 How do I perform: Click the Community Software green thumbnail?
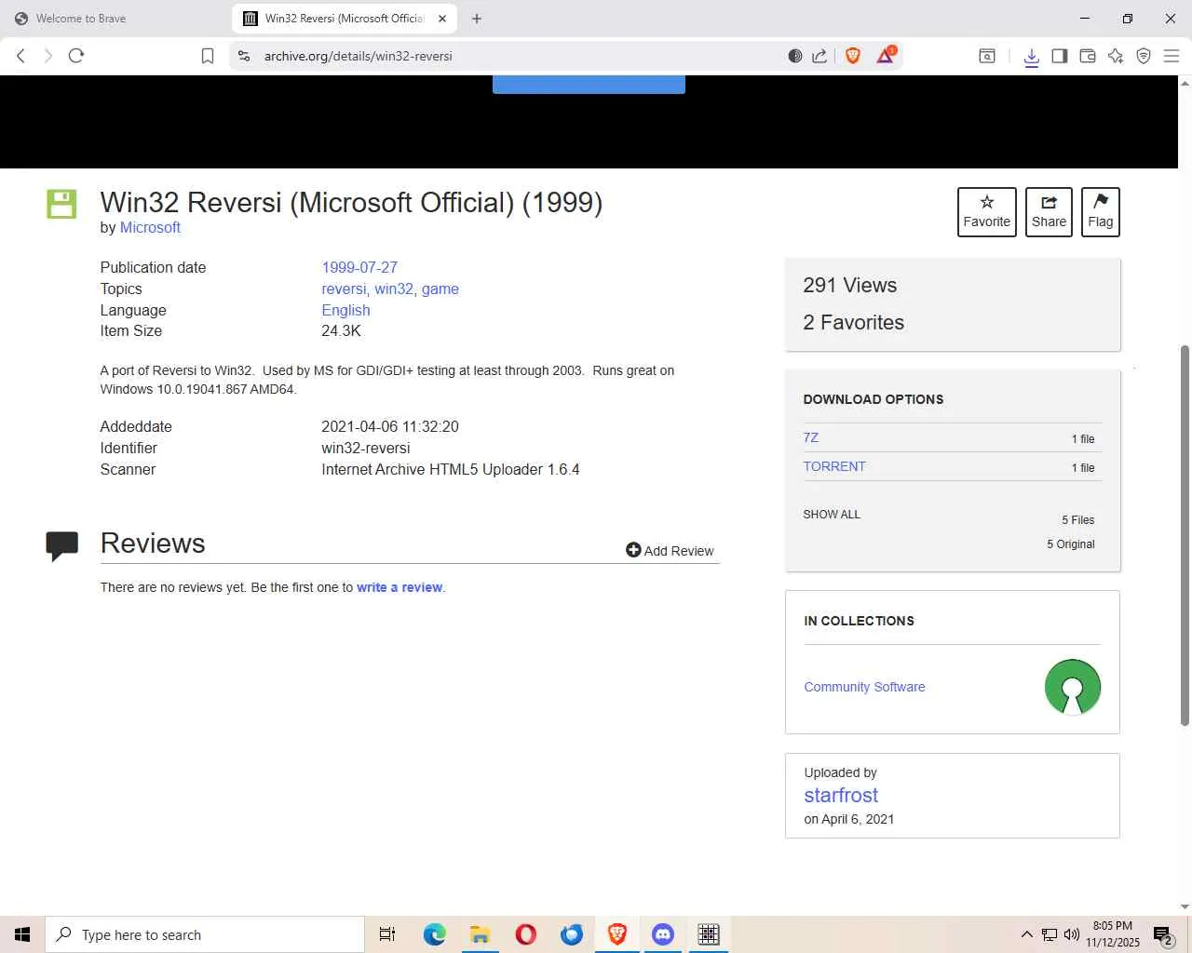1073,687
